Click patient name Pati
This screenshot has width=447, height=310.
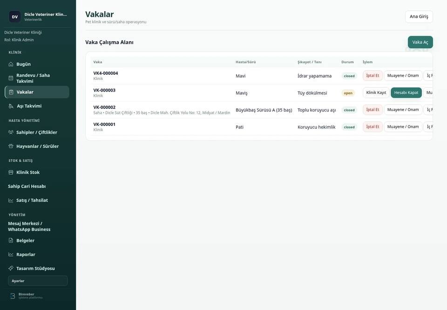239,127
